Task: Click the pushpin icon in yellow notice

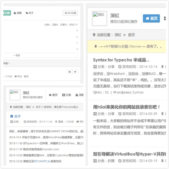Action: [96, 47]
